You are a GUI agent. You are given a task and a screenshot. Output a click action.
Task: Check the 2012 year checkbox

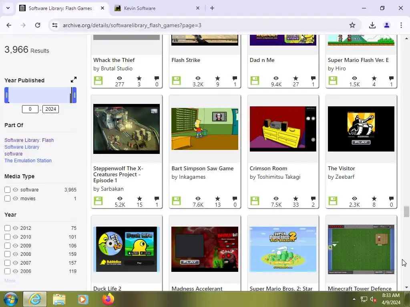click(x=7, y=228)
